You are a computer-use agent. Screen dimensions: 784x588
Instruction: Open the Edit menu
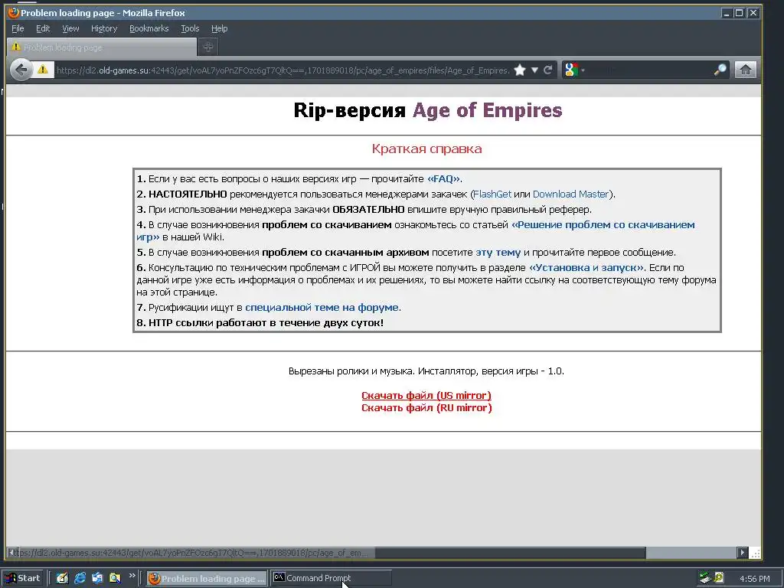pyautogui.click(x=43, y=28)
